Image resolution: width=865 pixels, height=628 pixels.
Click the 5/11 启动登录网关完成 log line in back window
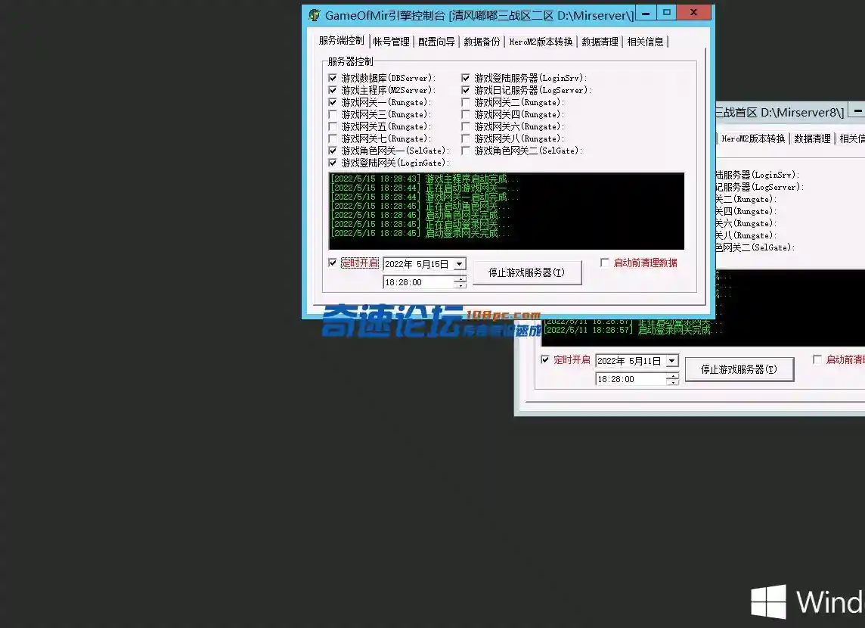pos(632,330)
